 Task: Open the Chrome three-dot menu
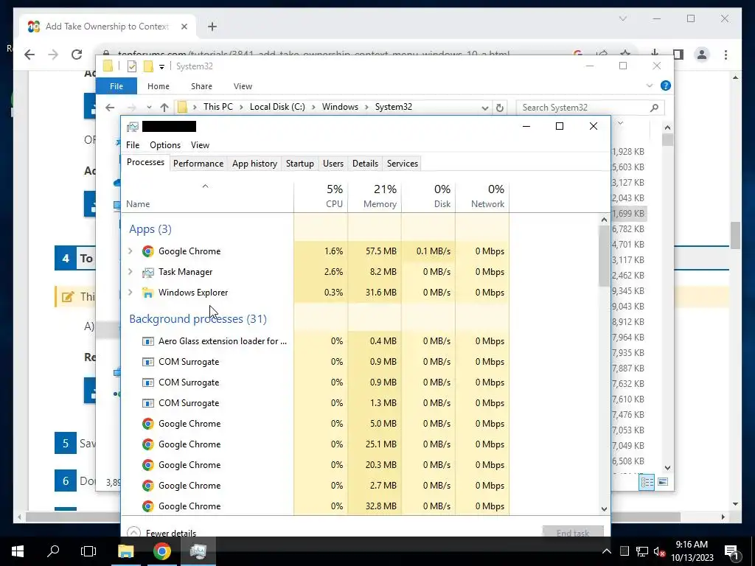coord(726,55)
